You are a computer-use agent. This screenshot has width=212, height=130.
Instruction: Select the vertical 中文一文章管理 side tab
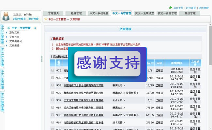[x=3, y=35]
